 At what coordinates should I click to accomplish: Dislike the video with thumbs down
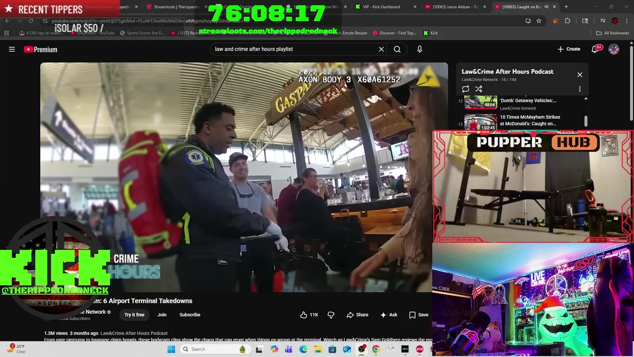coord(331,315)
